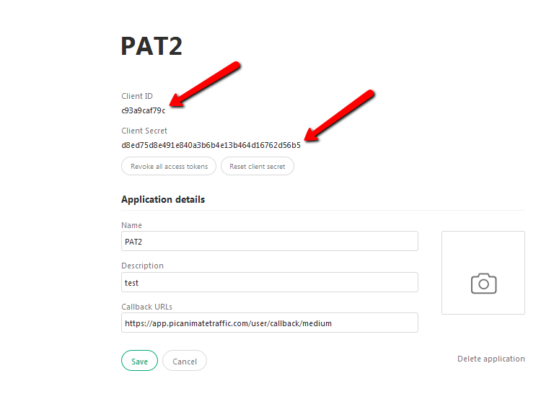The image size is (554, 394).
Task: Click the camera icon to upload image
Action: (483, 284)
